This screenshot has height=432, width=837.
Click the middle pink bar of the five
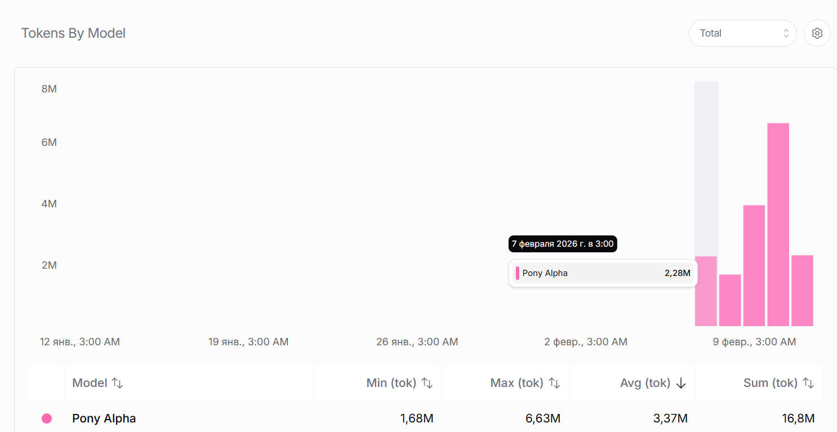tap(754, 265)
